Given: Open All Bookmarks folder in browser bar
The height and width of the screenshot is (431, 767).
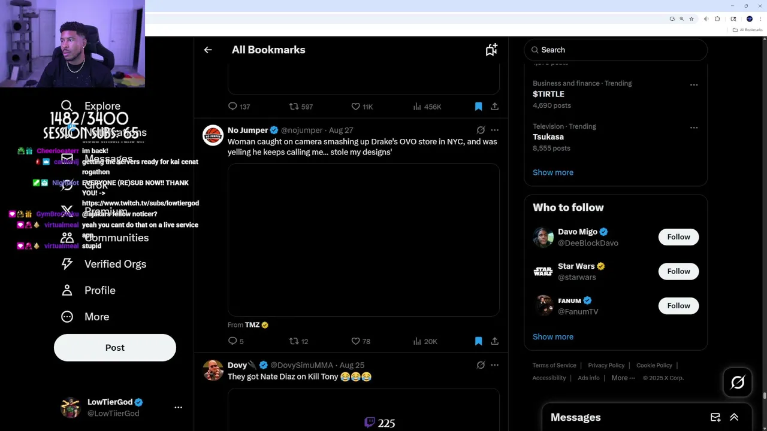Looking at the screenshot, I should coord(748,30).
